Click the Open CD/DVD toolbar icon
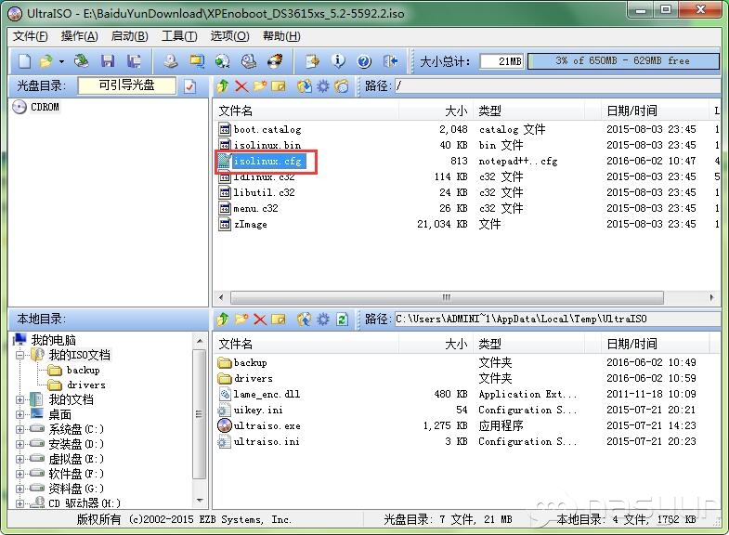The image size is (729, 535). click(82, 61)
